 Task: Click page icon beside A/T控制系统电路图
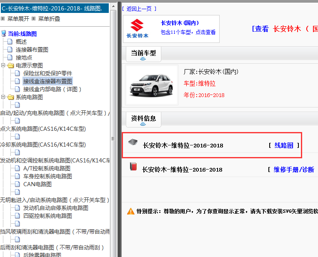click(18, 168)
